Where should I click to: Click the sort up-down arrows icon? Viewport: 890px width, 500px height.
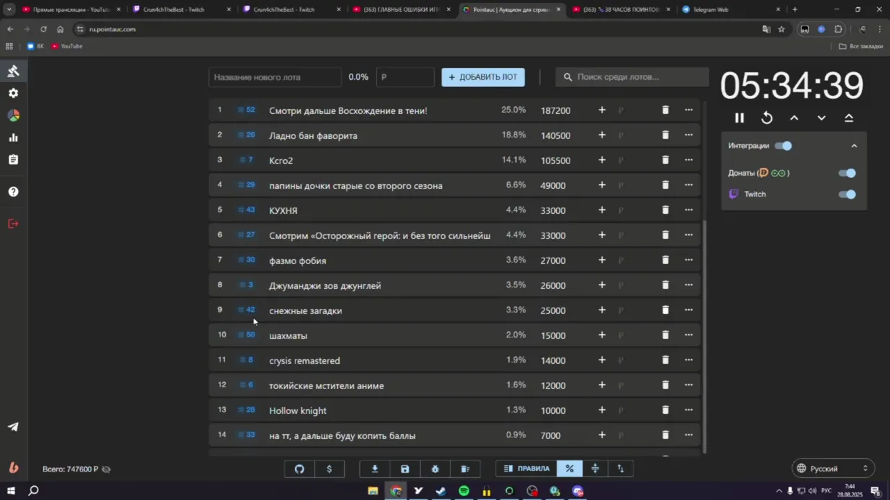pyautogui.click(x=620, y=469)
